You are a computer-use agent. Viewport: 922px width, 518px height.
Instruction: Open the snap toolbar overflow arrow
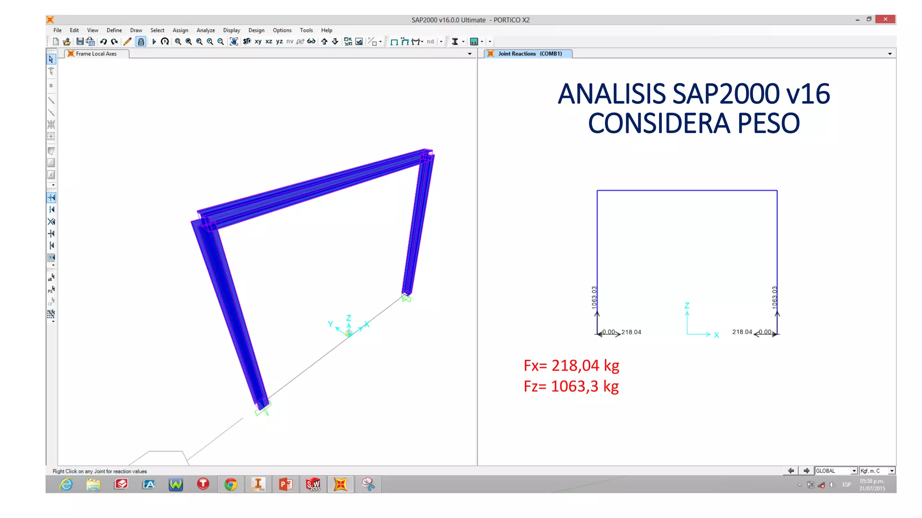53,266
